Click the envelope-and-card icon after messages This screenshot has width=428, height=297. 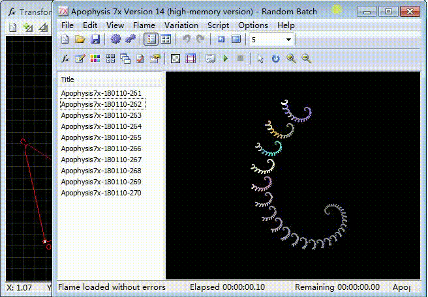(x=155, y=59)
